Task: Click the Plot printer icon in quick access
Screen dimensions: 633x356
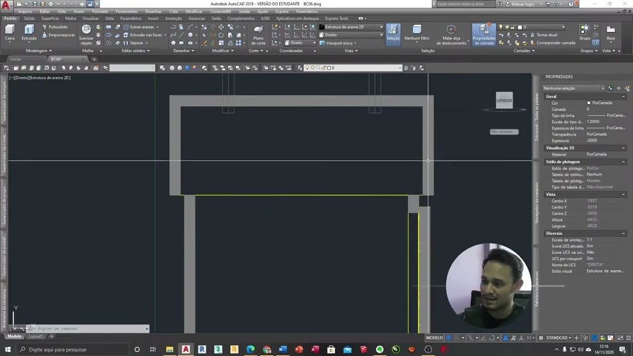Action: point(50,4)
